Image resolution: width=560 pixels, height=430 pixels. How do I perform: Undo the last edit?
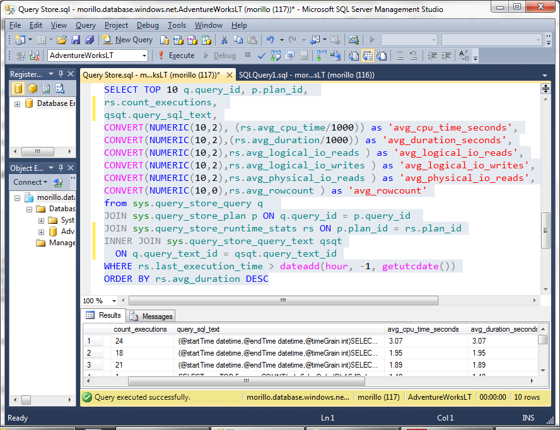271,40
